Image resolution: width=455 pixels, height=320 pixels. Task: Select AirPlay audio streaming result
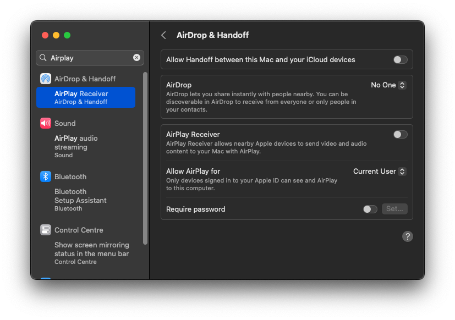pyautogui.click(x=86, y=146)
